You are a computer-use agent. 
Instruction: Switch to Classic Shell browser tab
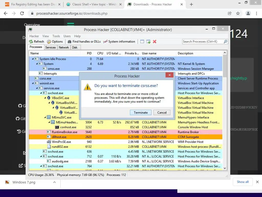(94, 4)
